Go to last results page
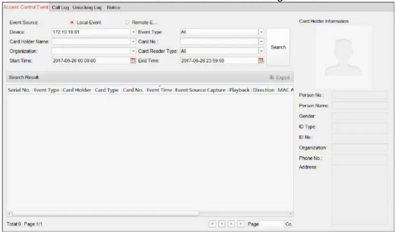395x232 pixels. point(240,224)
